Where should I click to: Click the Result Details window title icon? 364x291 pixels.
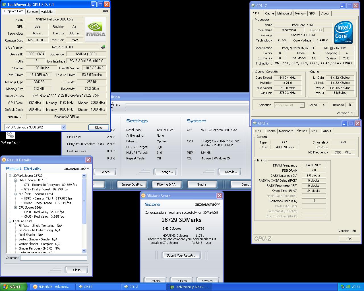point(4,160)
